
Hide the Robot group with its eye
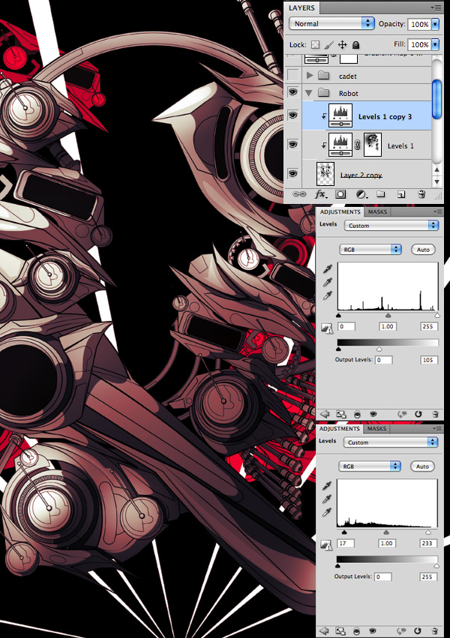pyautogui.click(x=292, y=93)
